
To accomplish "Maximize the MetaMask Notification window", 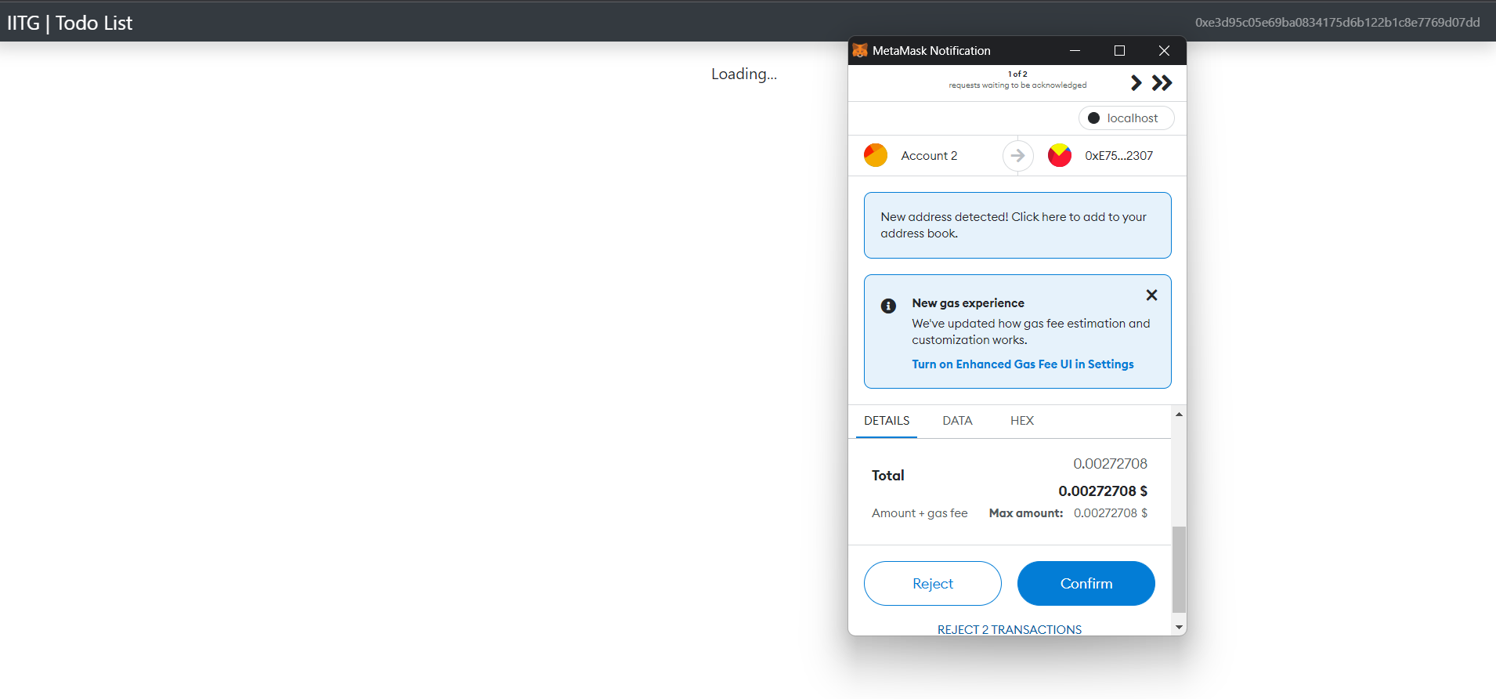I will pos(1119,50).
